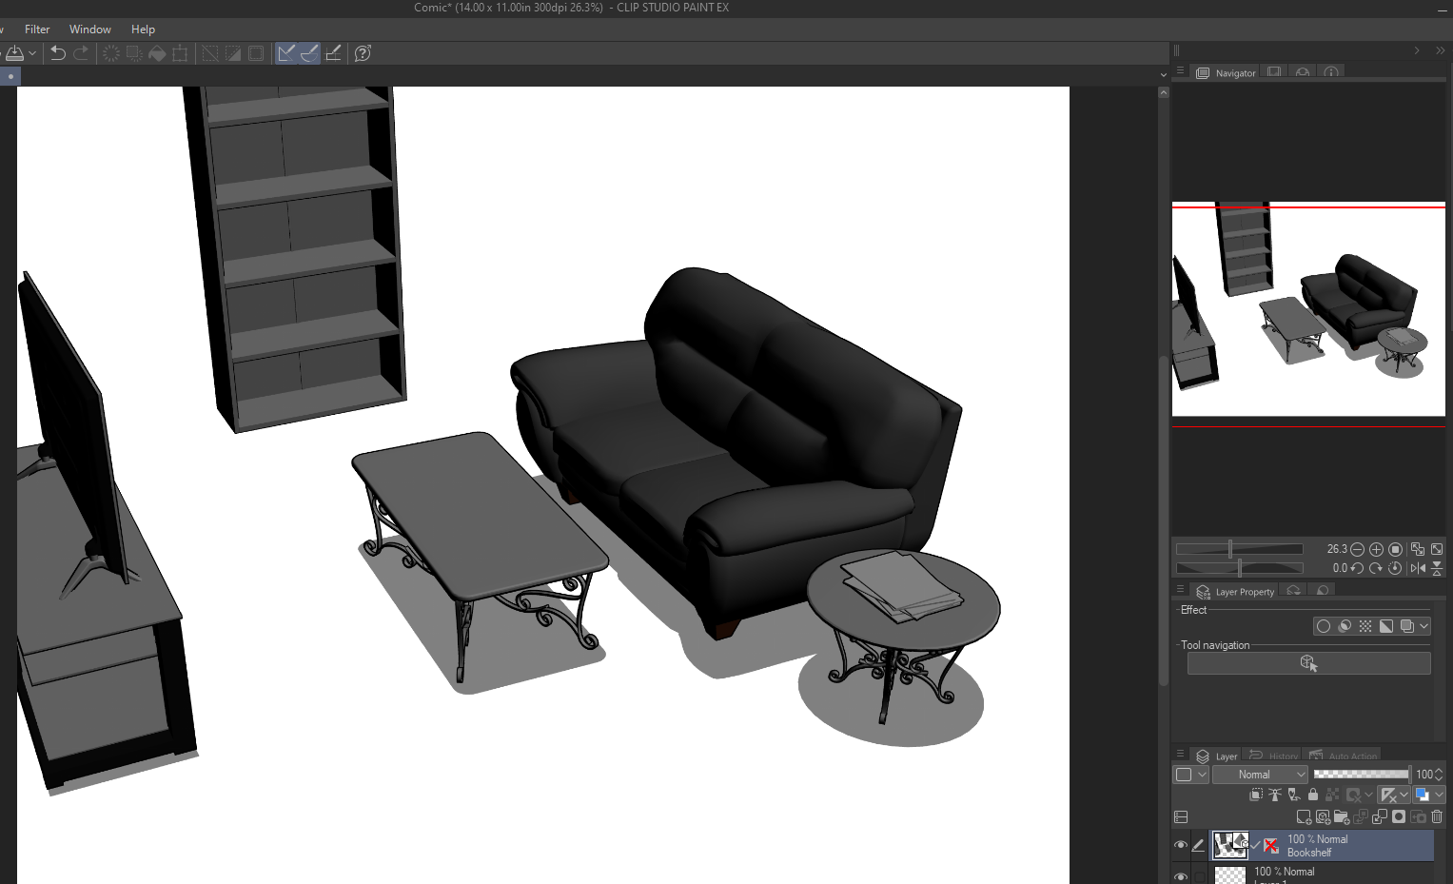Switch to the Navigator tab
Image resolution: width=1453 pixels, height=884 pixels.
pyautogui.click(x=1227, y=73)
